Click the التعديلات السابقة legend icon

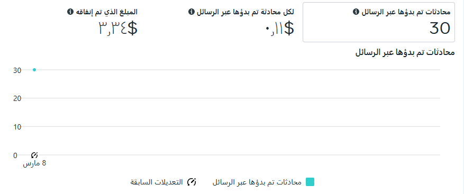pyautogui.click(x=192, y=182)
